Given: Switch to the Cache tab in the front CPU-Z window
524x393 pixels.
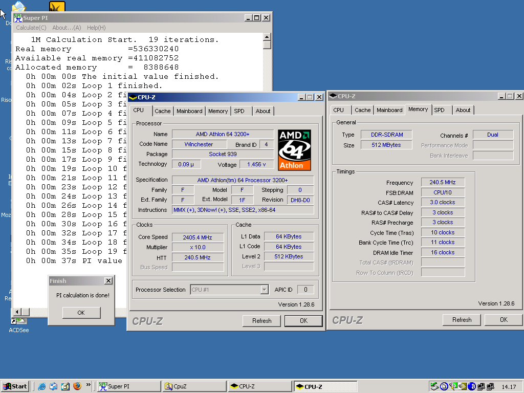Looking at the screenshot, I should [x=162, y=111].
